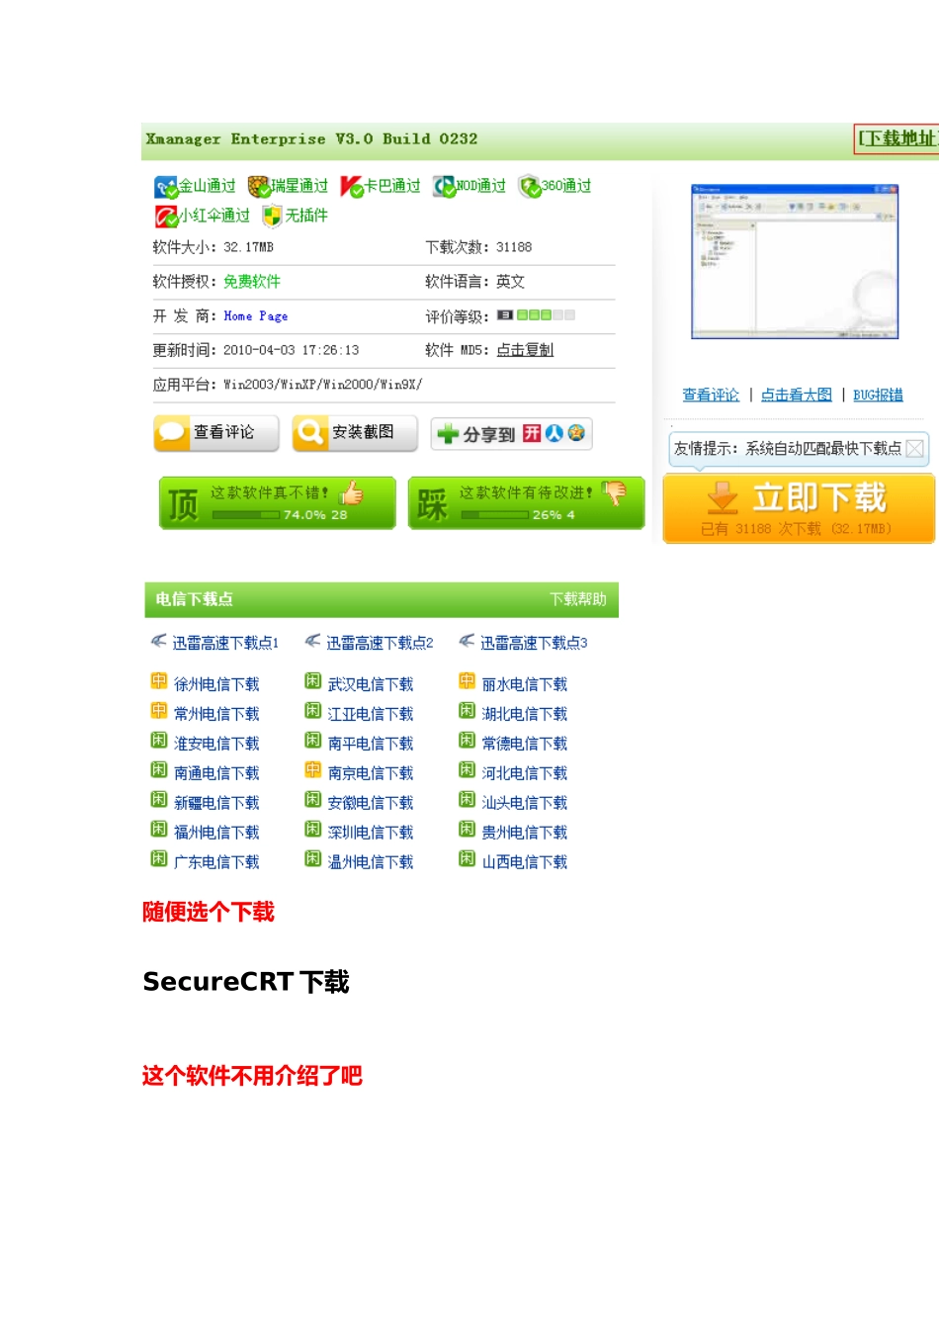Open the 点击看大图 link
939x1329 pixels.
(x=797, y=395)
